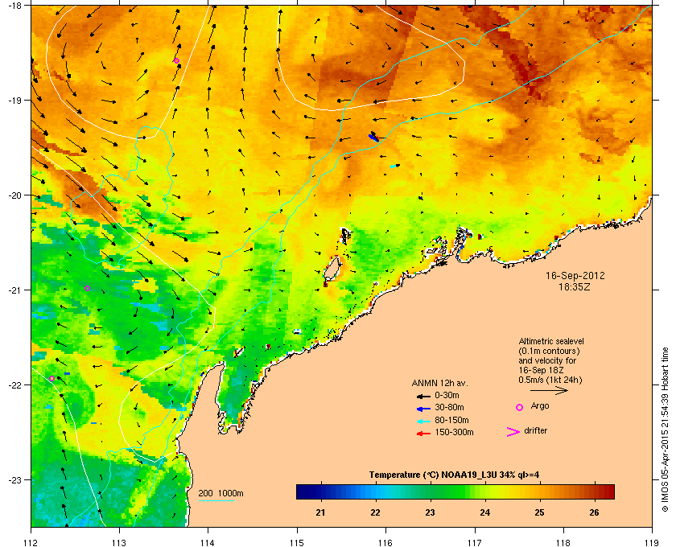Click the magenta drifter symbol in legend

click(x=513, y=432)
